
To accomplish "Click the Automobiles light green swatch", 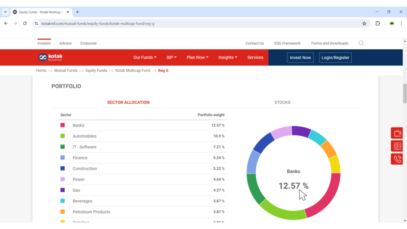I will tap(62, 136).
